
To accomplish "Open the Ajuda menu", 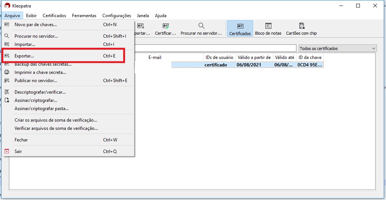I will (161, 16).
